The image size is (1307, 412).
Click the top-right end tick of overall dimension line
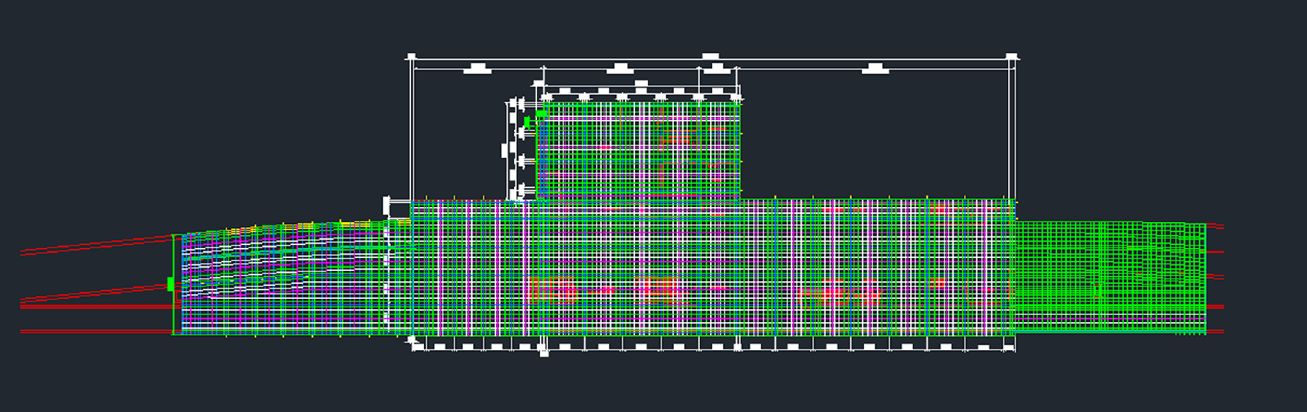tap(1012, 57)
